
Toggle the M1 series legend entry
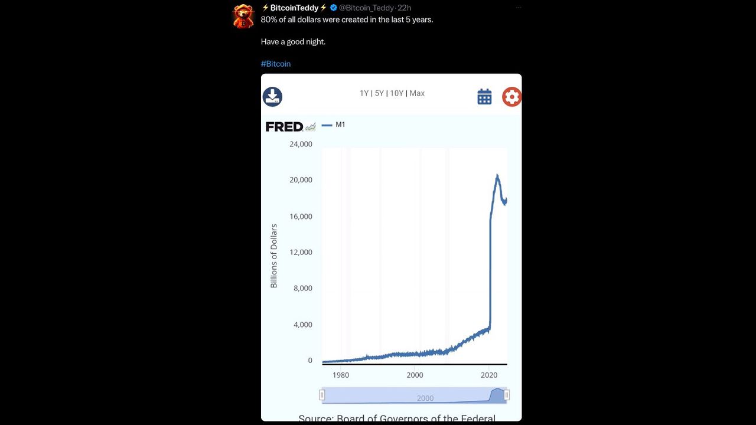pyautogui.click(x=334, y=125)
